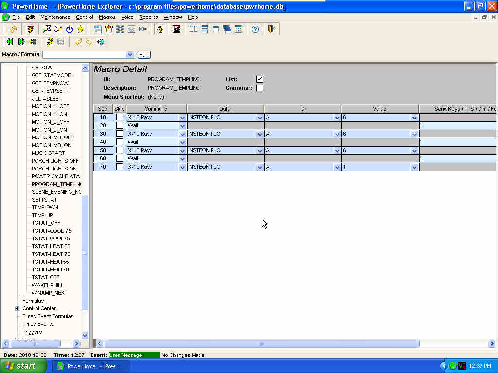498x373 pixels.
Task: Open the File menu
Action: pos(16,17)
